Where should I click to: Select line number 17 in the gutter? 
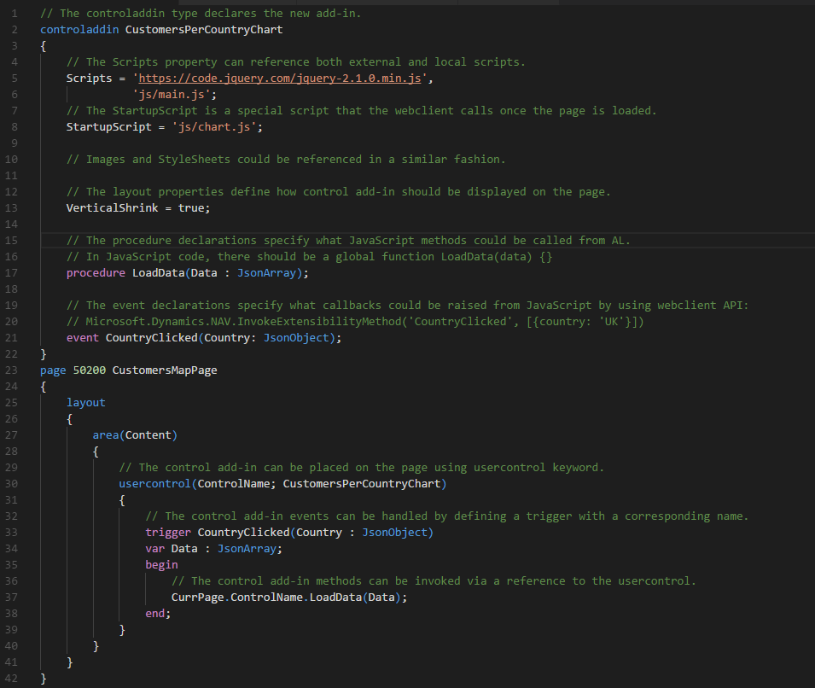(x=12, y=272)
